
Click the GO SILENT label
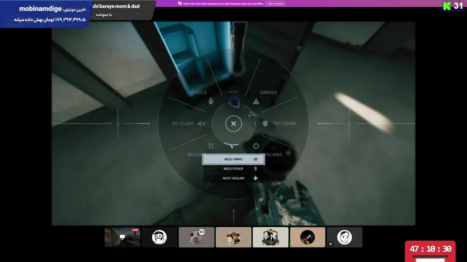click(183, 124)
